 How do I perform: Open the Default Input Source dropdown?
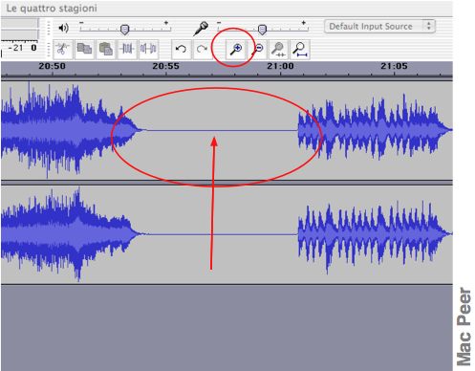pos(379,26)
